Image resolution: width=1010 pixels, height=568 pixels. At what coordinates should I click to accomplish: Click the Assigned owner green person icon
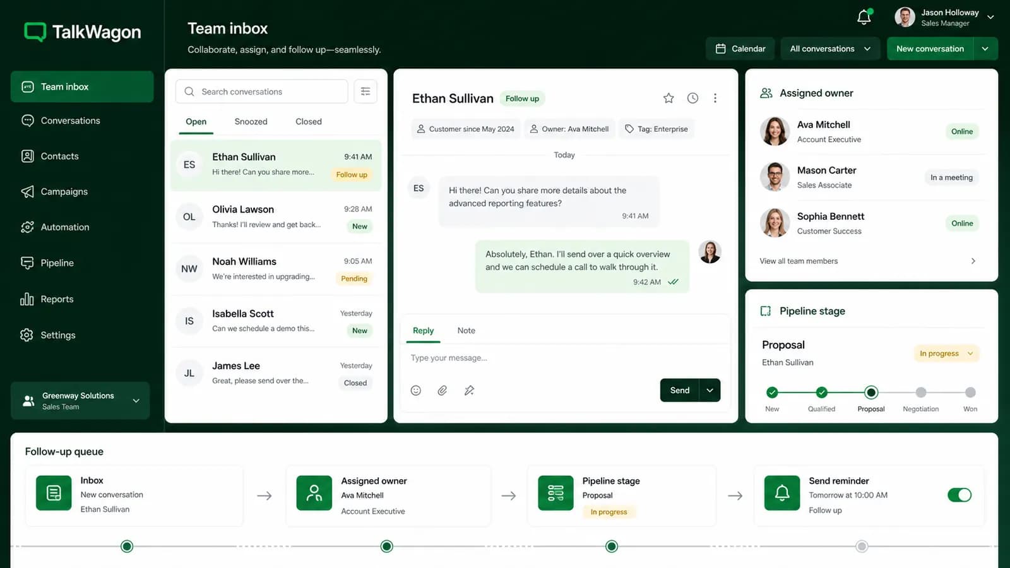pyautogui.click(x=314, y=493)
